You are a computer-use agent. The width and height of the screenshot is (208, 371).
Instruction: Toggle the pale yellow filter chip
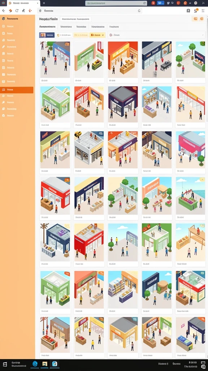[81, 35]
